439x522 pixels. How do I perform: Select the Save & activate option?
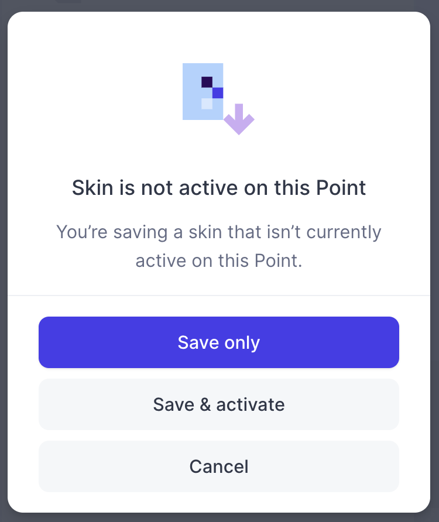(x=218, y=404)
